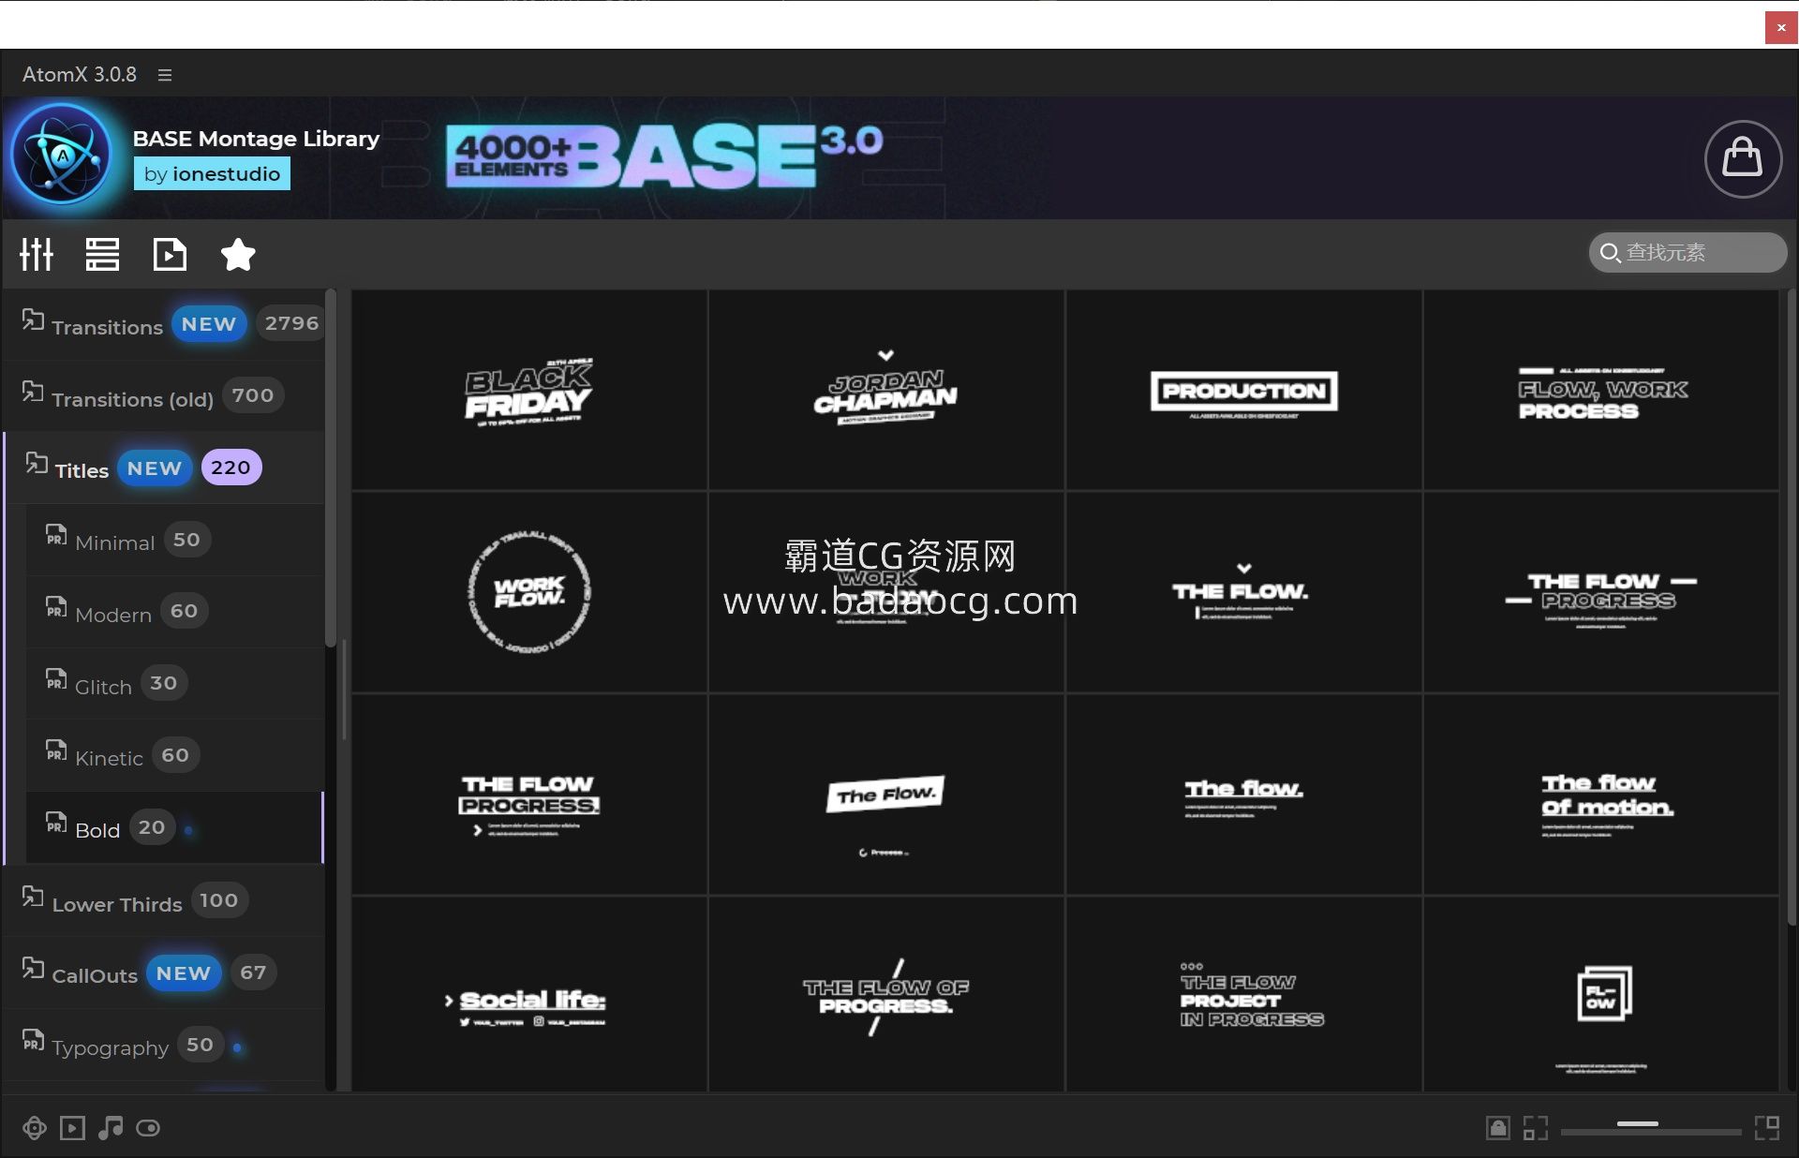Click the Minimal PR file icon
This screenshot has height=1158, width=1799.
click(x=56, y=535)
